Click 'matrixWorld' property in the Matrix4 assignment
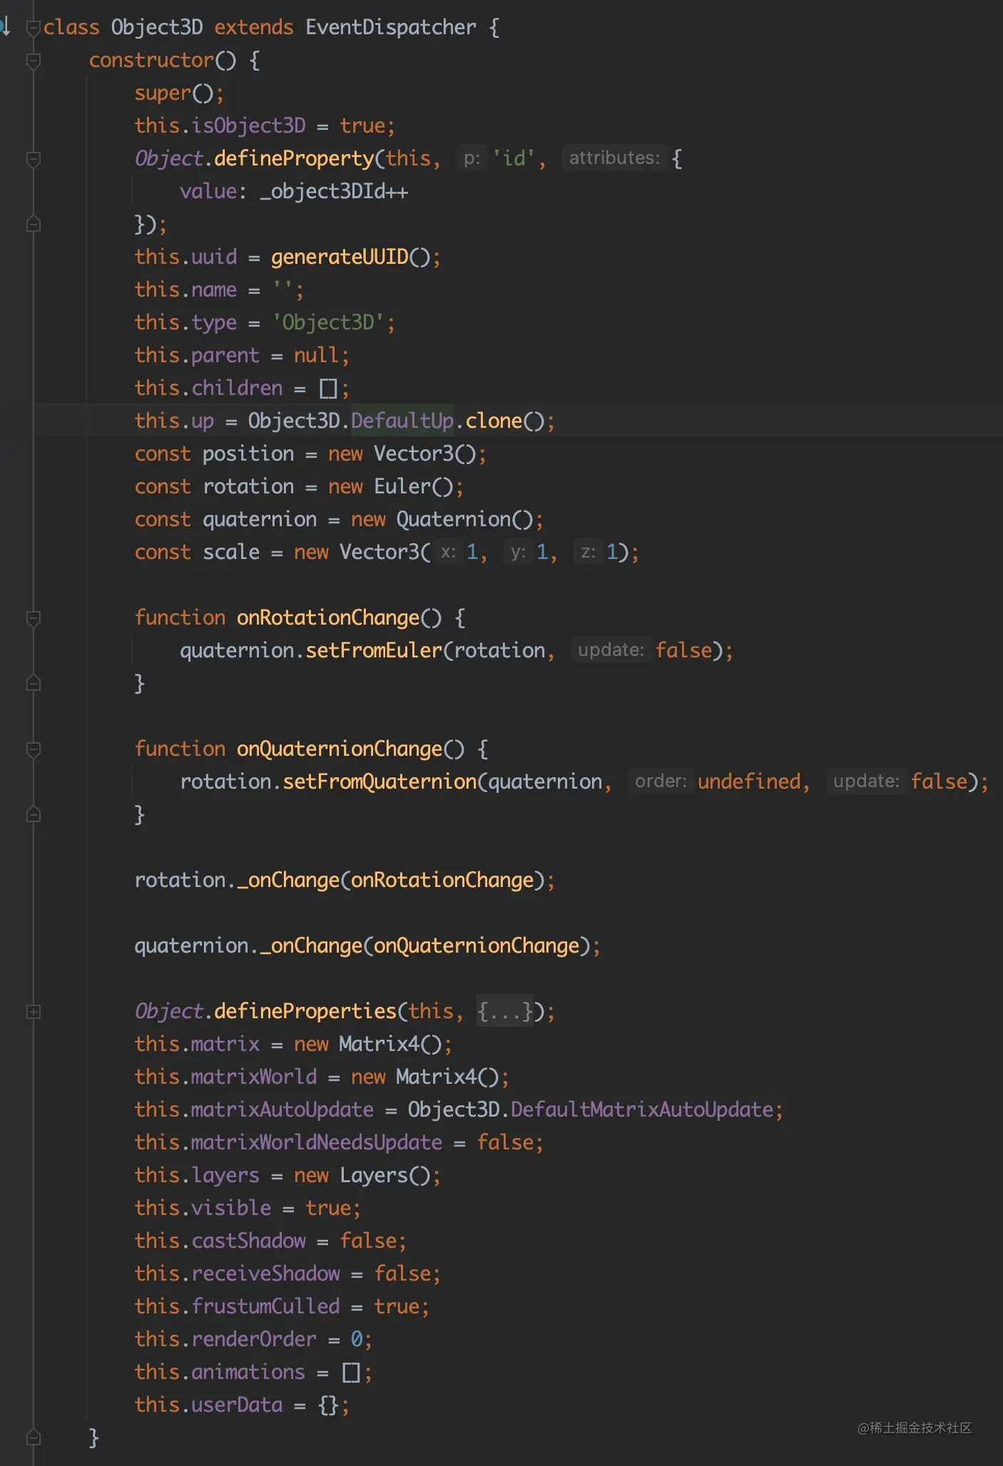Image resolution: width=1003 pixels, height=1466 pixels. tap(254, 1077)
